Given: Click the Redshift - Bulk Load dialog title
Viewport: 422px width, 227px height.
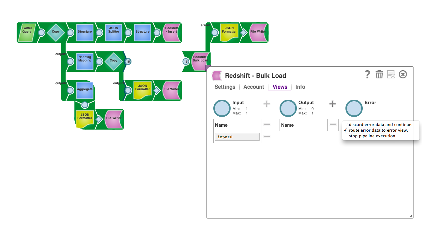Looking at the screenshot, I should (255, 76).
